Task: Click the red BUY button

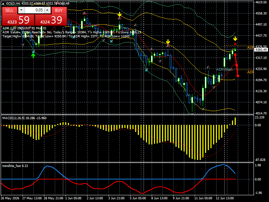Action: (x=59, y=10)
